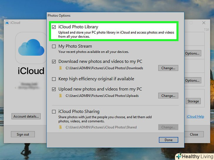Change the Downloads folder location
The height and width of the screenshot is (160, 214).
168,68
